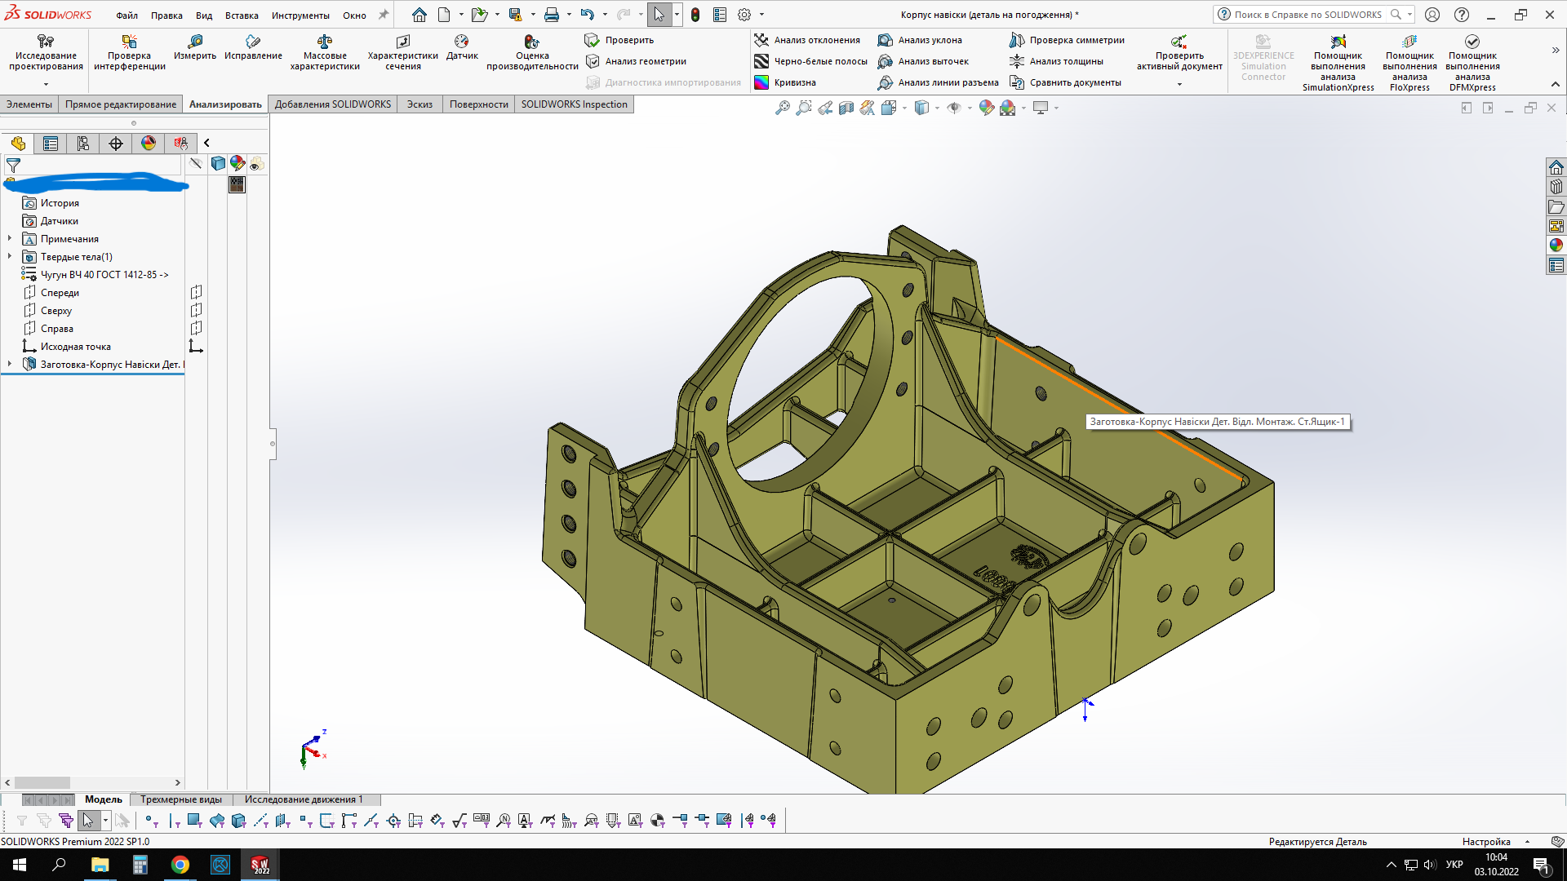Image resolution: width=1567 pixels, height=881 pixels.
Task: Expand the Твердые тела(1) node
Action: pos(10,257)
